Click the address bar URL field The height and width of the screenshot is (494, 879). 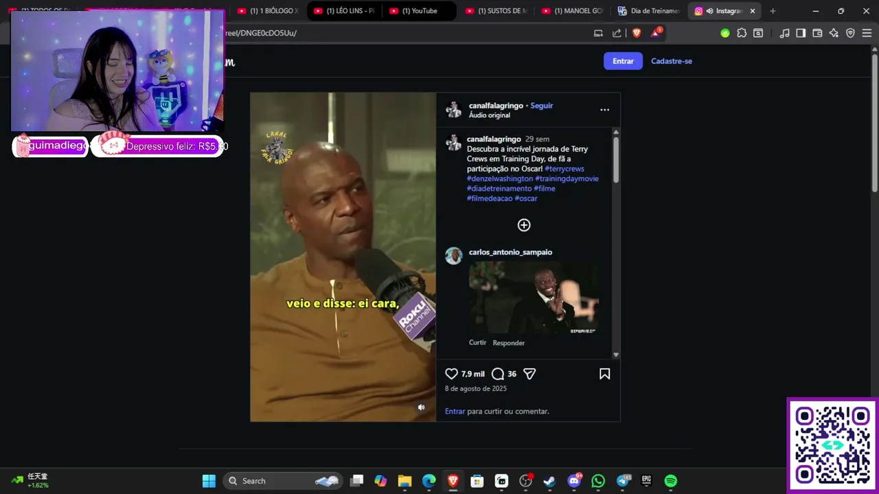tap(405, 33)
